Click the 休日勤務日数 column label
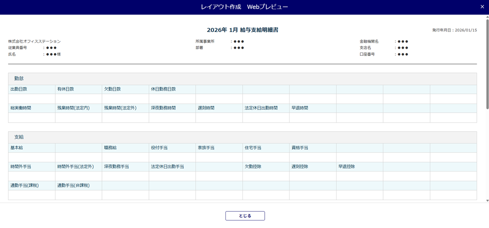The image size is (489, 228). (x=163, y=89)
